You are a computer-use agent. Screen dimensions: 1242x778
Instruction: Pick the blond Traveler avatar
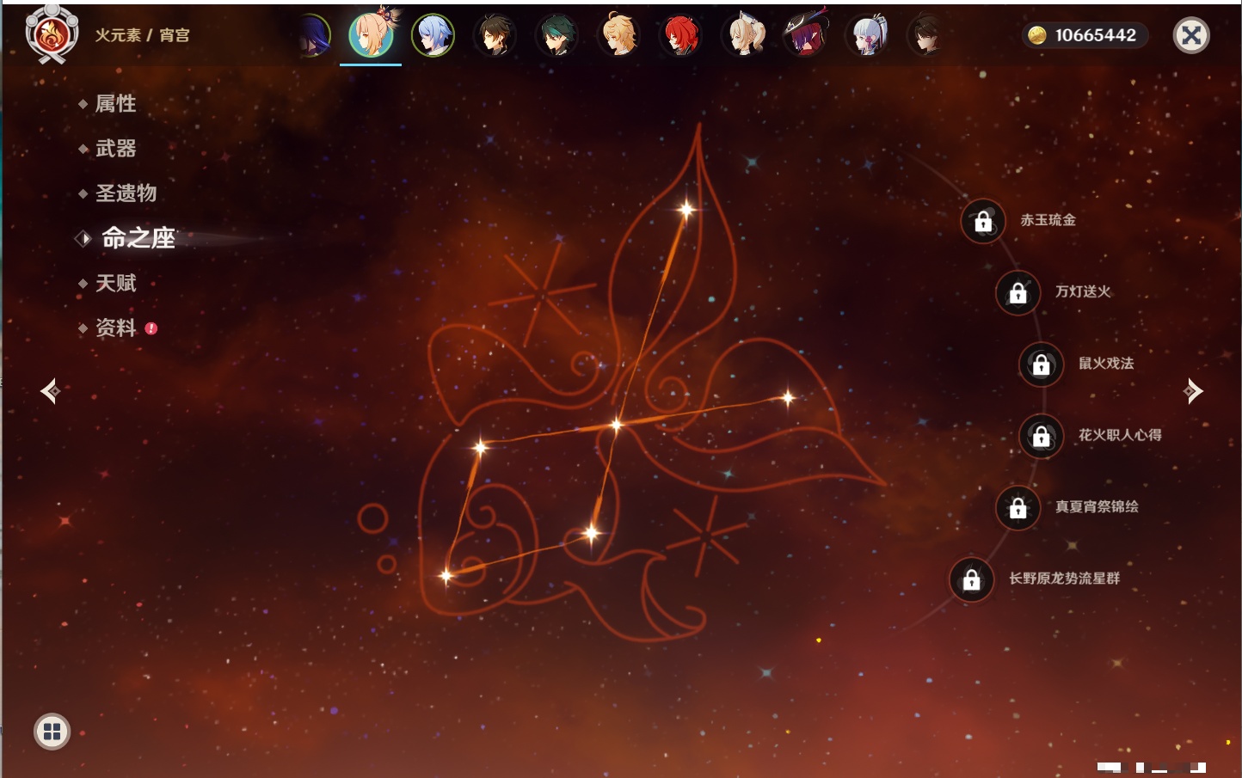[x=619, y=35]
